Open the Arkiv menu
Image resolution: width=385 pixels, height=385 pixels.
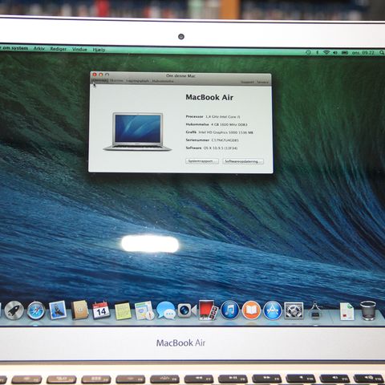39,48
